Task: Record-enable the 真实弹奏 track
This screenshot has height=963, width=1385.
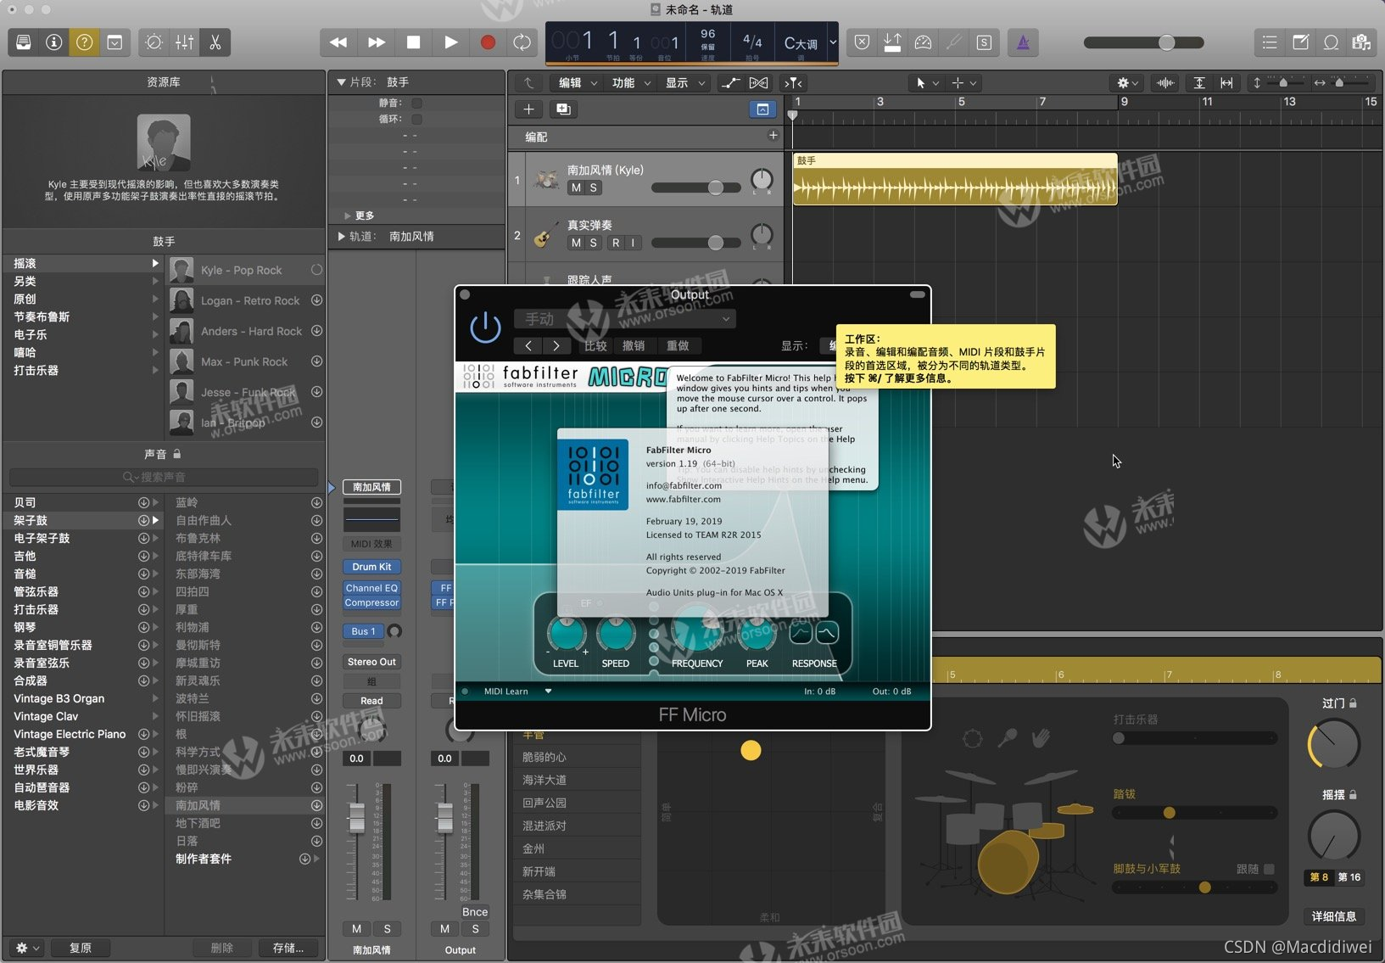Action: point(616,243)
